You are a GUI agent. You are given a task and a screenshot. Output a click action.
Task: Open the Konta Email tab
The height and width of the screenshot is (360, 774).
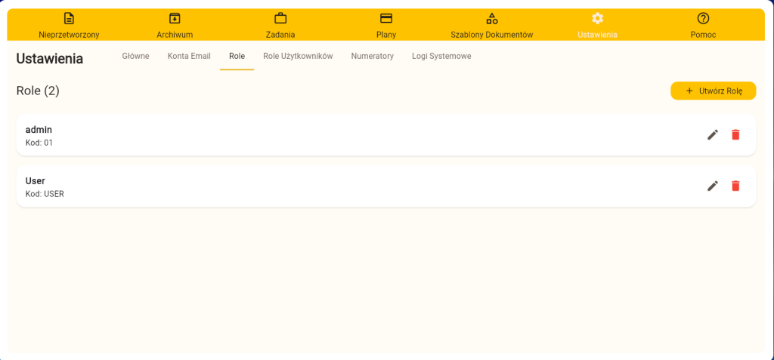[189, 56]
